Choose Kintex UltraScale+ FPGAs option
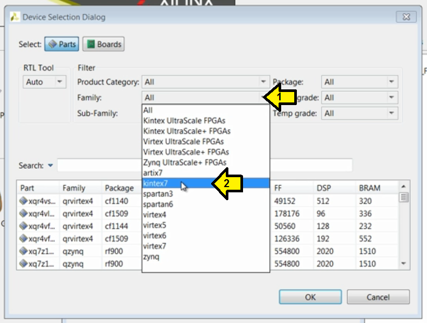This screenshot has width=427, height=323. coord(205,131)
